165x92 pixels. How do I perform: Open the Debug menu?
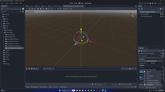pos(12,3)
